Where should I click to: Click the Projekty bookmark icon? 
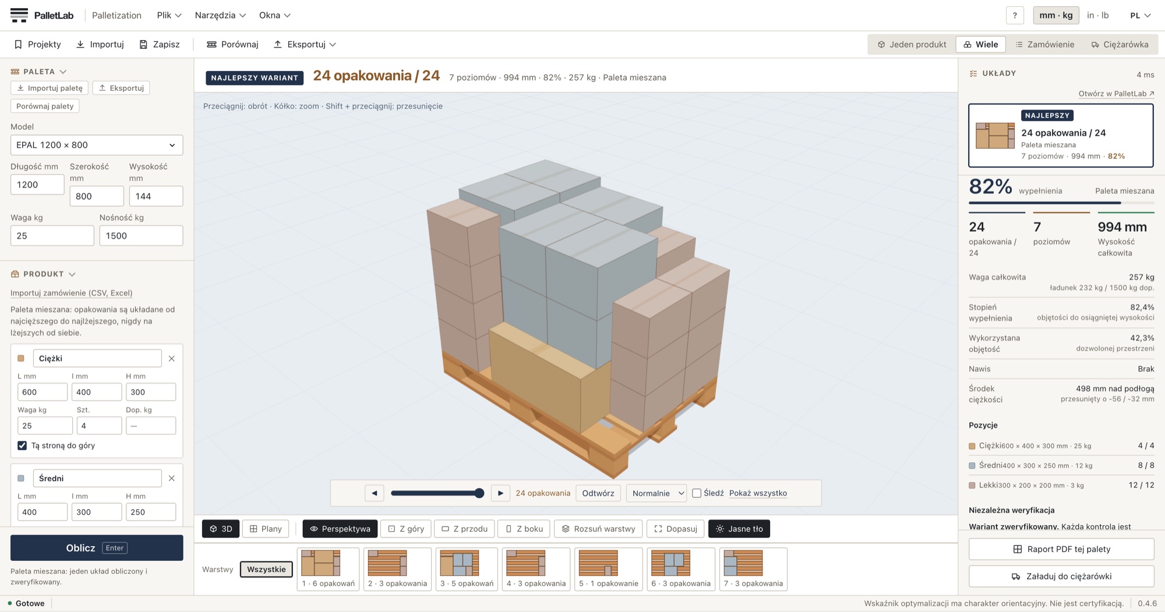coord(18,44)
